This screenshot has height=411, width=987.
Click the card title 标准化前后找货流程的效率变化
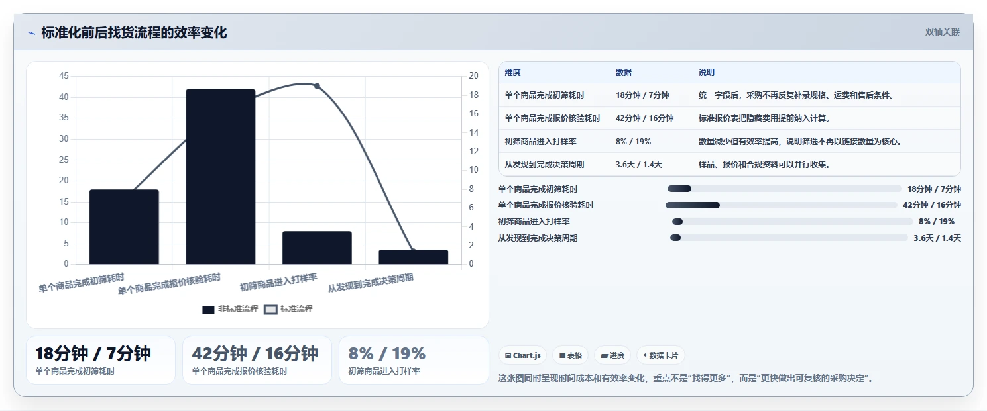click(x=134, y=33)
